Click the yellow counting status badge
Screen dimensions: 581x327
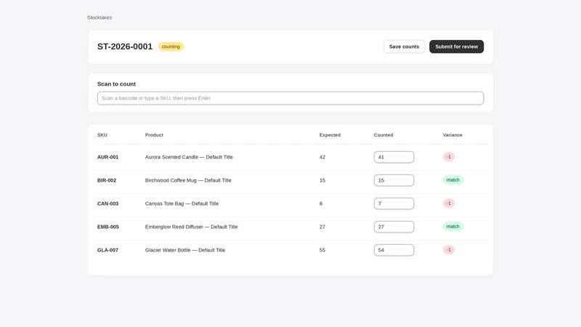(x=171, y=47)
